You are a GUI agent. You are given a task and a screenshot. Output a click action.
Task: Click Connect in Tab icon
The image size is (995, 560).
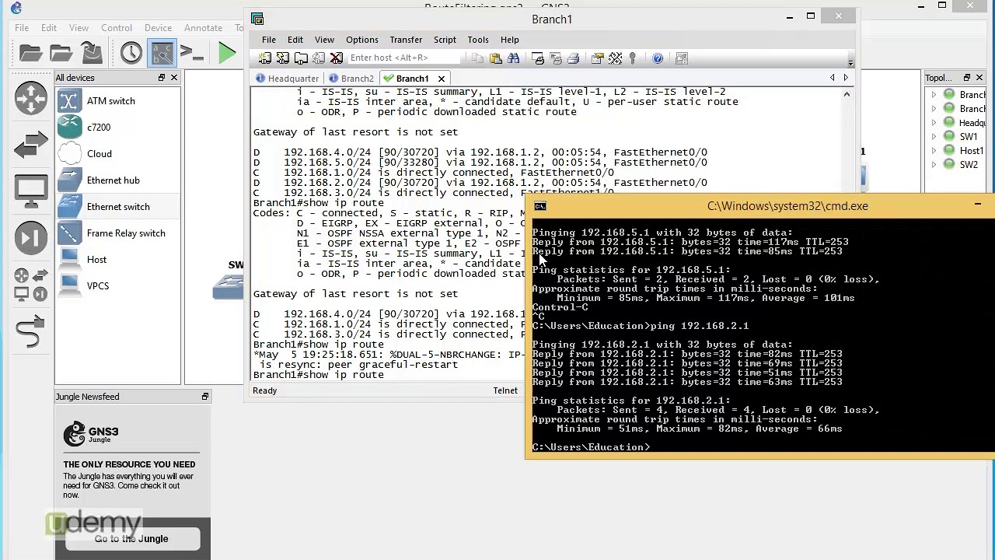pos(301,58)
